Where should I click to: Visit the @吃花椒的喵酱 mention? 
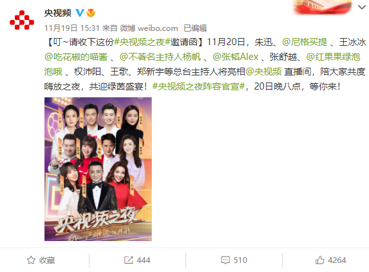[76, 57]
